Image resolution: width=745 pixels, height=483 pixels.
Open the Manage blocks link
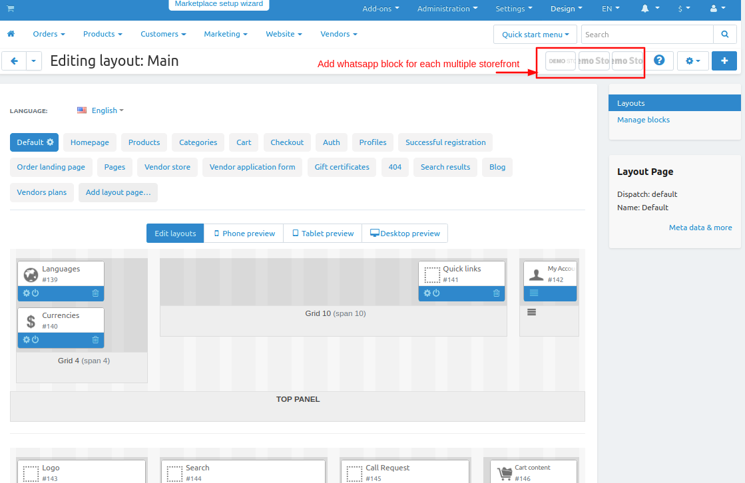click(643, 120)
